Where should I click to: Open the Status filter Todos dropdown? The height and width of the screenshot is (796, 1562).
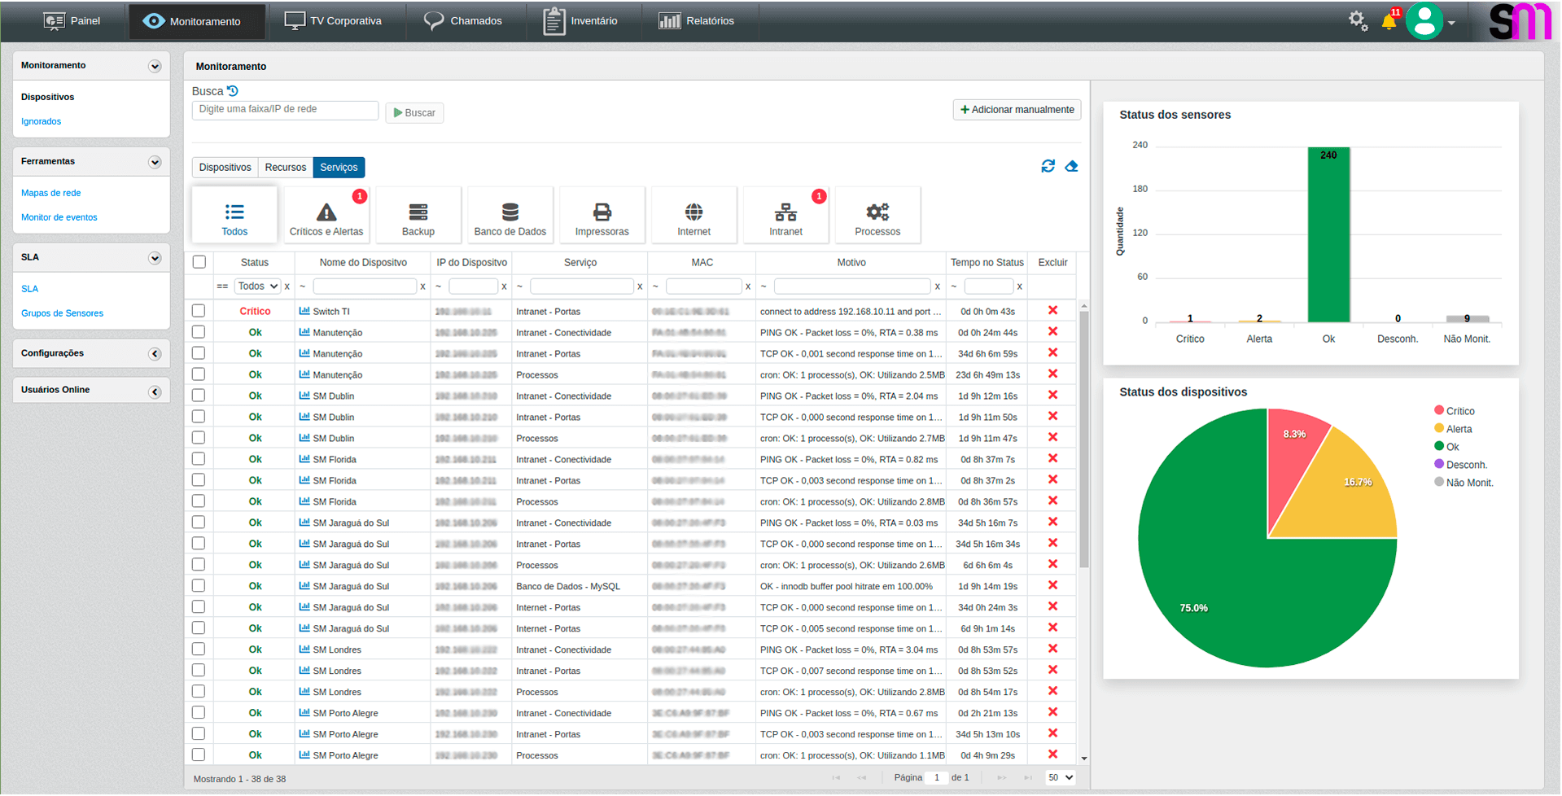click(258, 286)
